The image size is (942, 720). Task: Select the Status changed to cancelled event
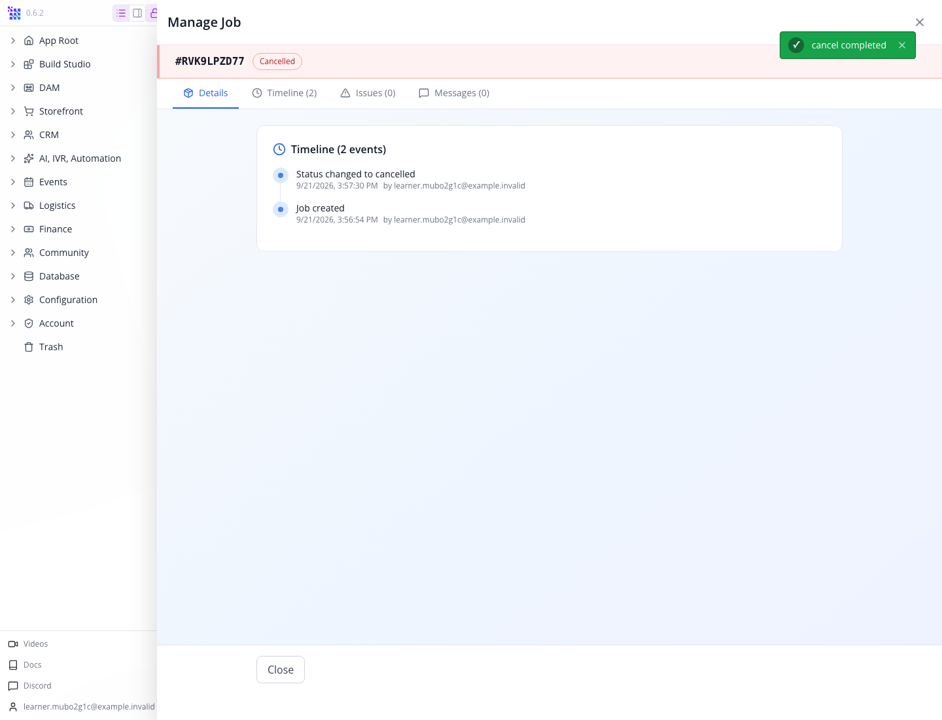pos(356,174)
